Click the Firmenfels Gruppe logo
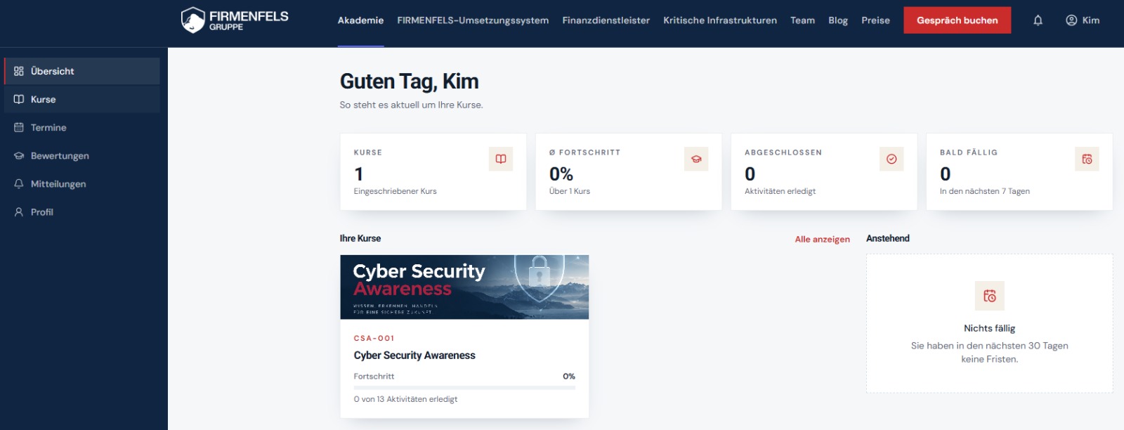The width and height of the screenshot is (1124, 430). click(235, 20)
